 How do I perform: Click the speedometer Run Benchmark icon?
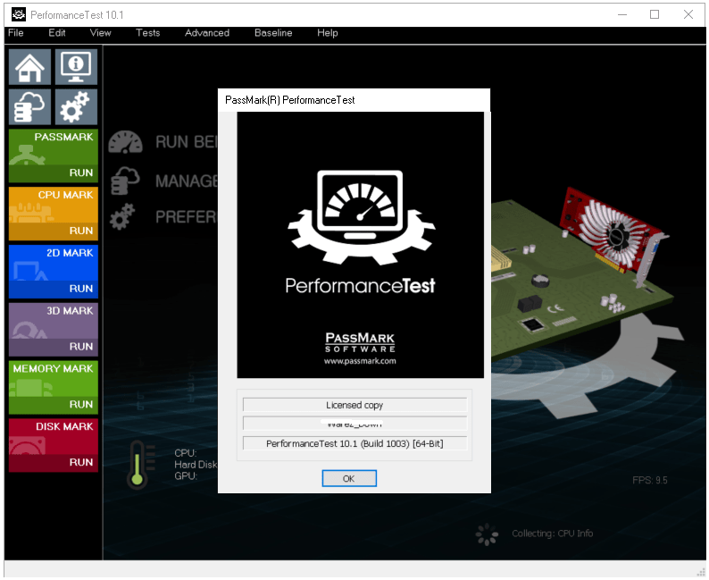pos(125,141)
